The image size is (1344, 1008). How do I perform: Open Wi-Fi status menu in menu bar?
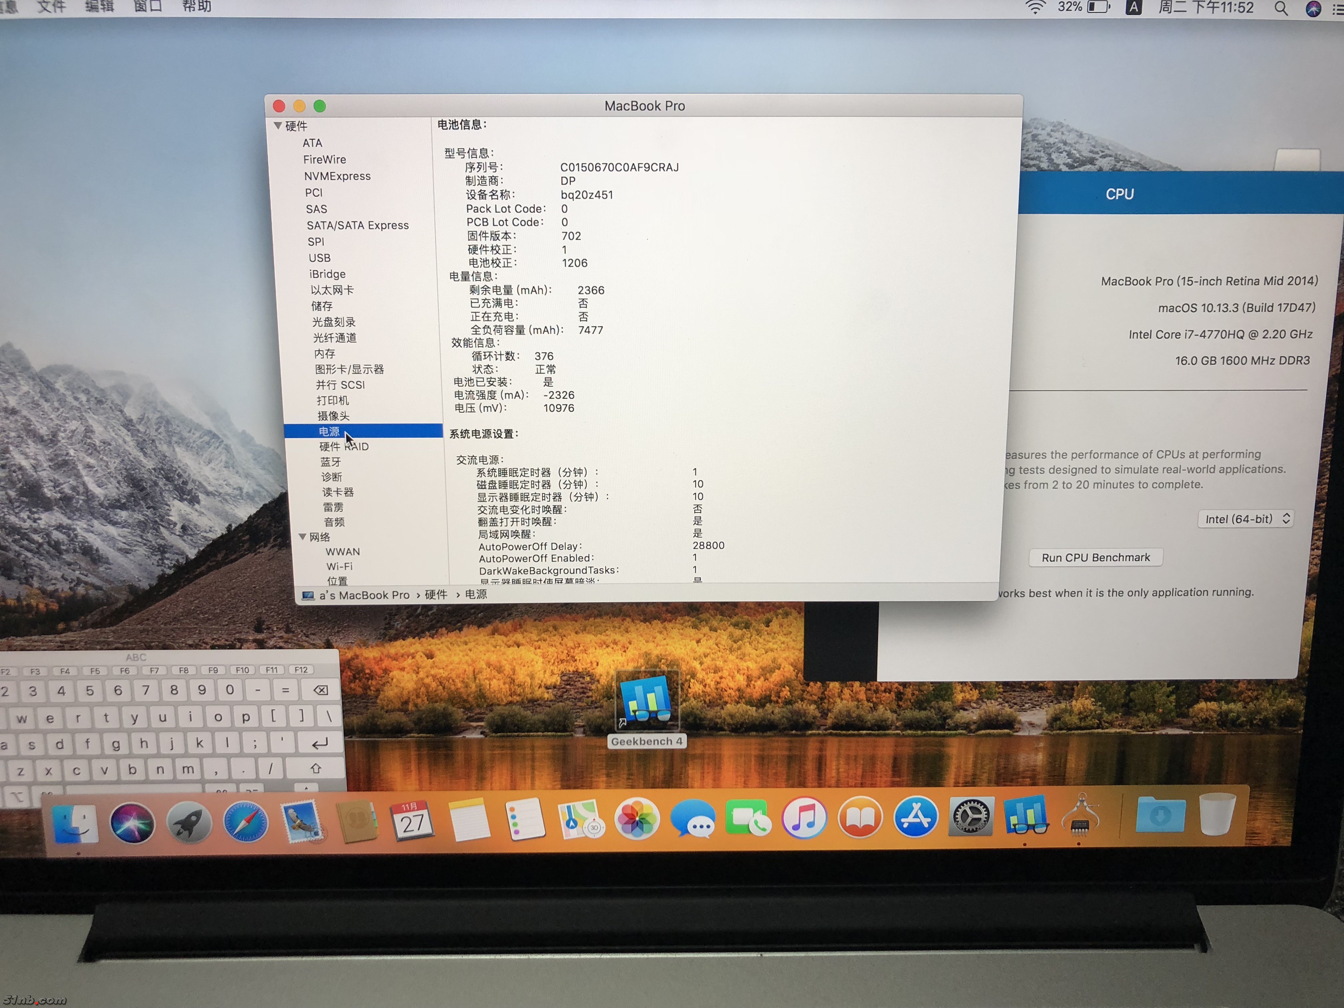(1035, 7)
